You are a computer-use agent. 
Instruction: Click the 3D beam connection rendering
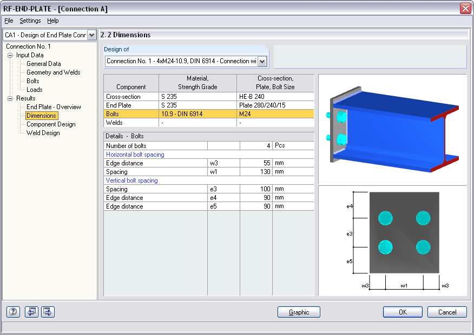pyautogui.click(x=392, y=130)
